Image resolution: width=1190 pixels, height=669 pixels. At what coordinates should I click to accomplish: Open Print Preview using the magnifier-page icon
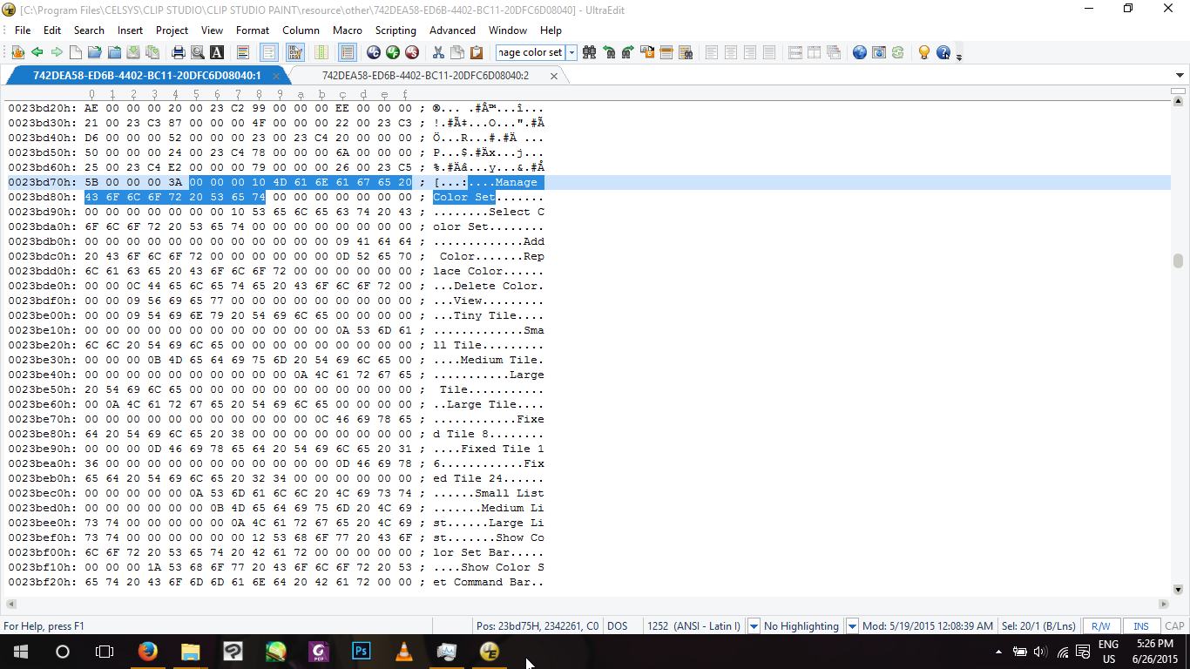[198, 52]
